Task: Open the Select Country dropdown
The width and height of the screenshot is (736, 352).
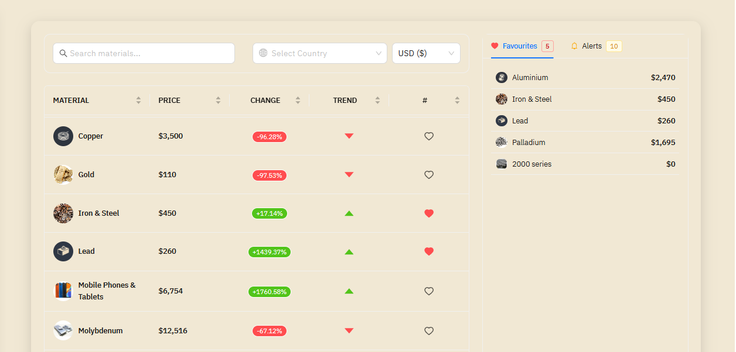Action: tap(320, 53)
